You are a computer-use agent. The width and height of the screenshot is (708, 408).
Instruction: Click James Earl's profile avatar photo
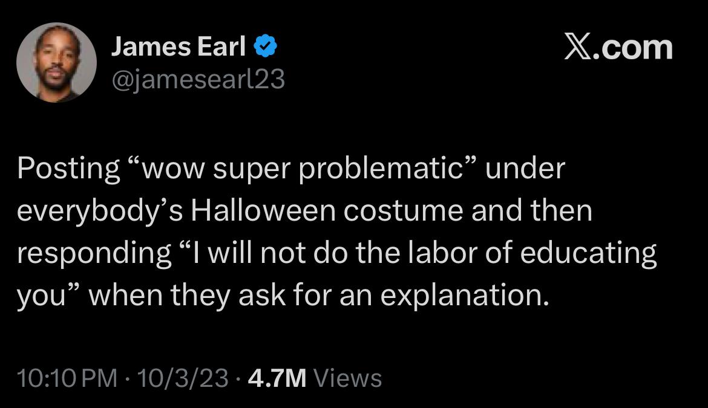(56, 62)
